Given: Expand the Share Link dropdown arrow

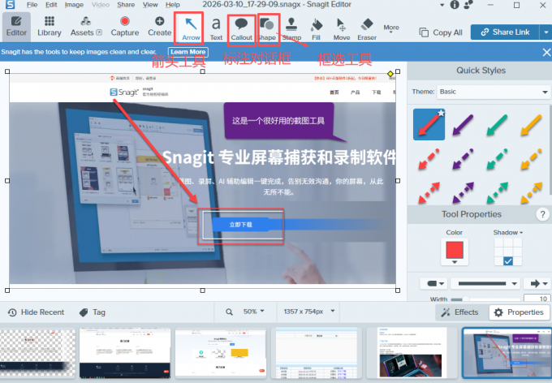Looking at the screenshot, I should tap(546, 32).
